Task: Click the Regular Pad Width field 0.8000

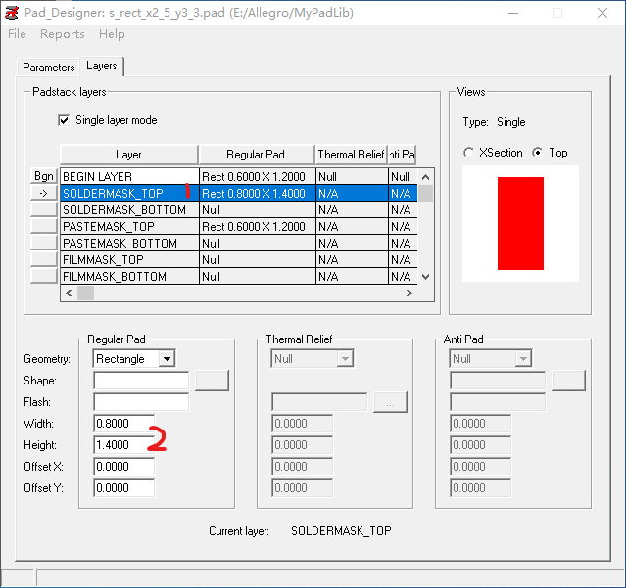Action: (x=123, y=424)
